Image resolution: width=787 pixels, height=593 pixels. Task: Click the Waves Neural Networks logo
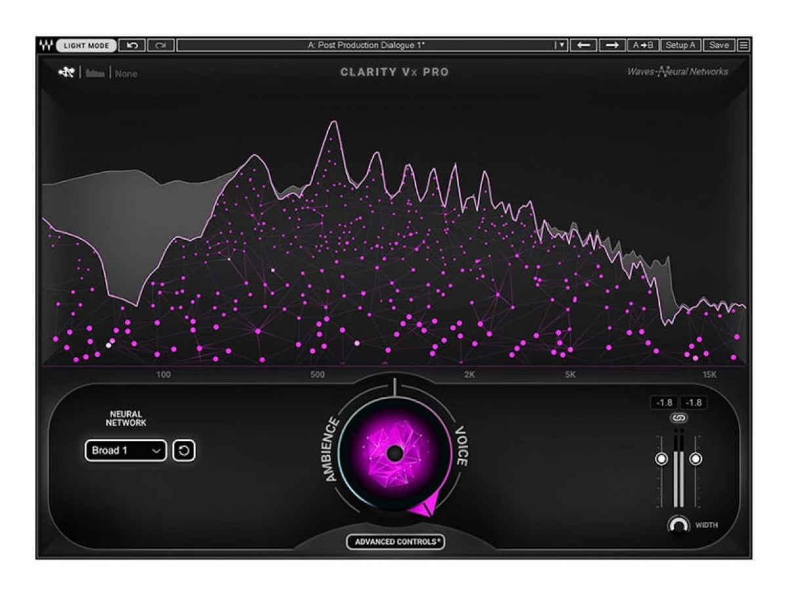tap(677, 72)
